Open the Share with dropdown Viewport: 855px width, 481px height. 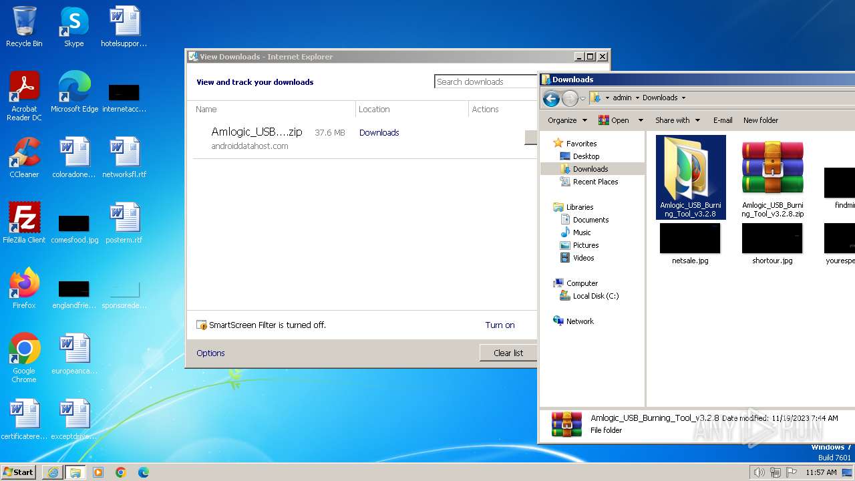click(677, 120)
